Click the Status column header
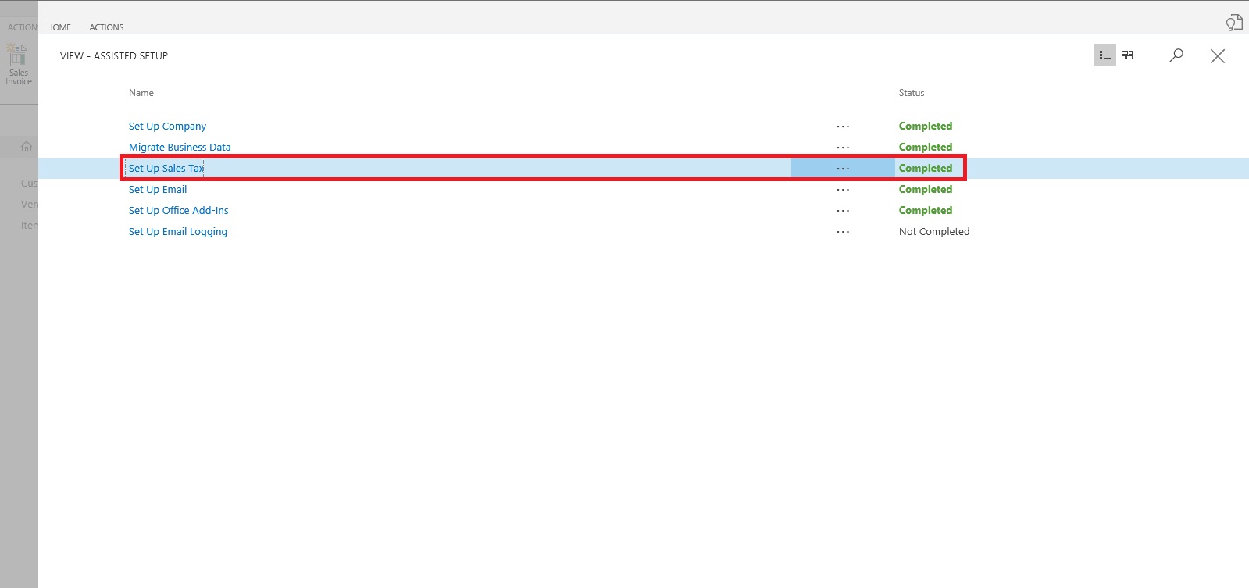Screen dimensions: 1249x588 911,93
